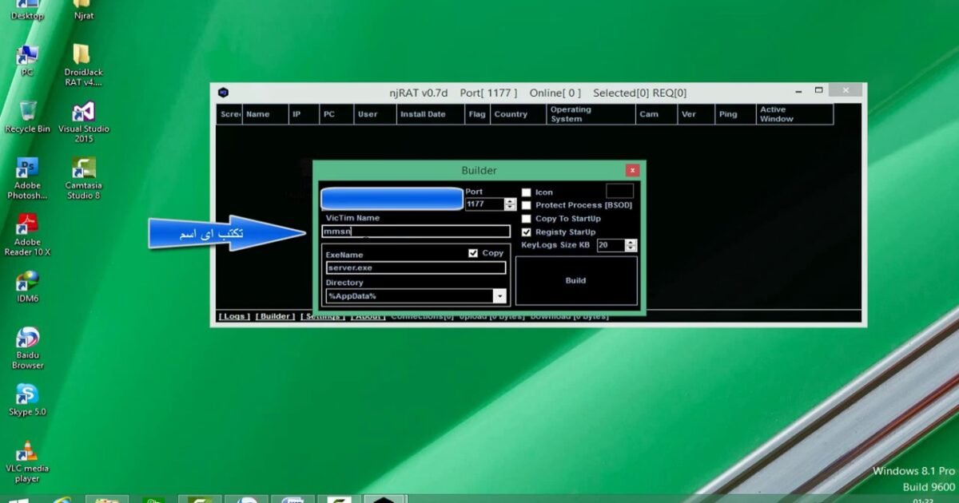Open Camtasia Studio 8 shortcut
The width and height of the screenshot is (959, 503).
click(83, 169)
